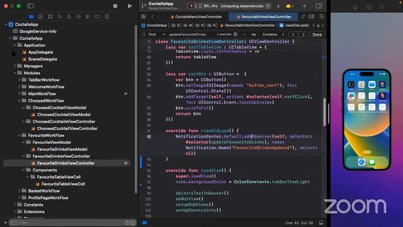Open the Breakpoint navigator
This screenshot has width=403, height=227.
click(97, 17)
